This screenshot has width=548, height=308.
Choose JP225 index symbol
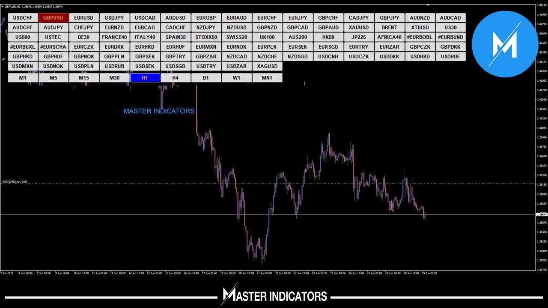(x=359, y=37)
